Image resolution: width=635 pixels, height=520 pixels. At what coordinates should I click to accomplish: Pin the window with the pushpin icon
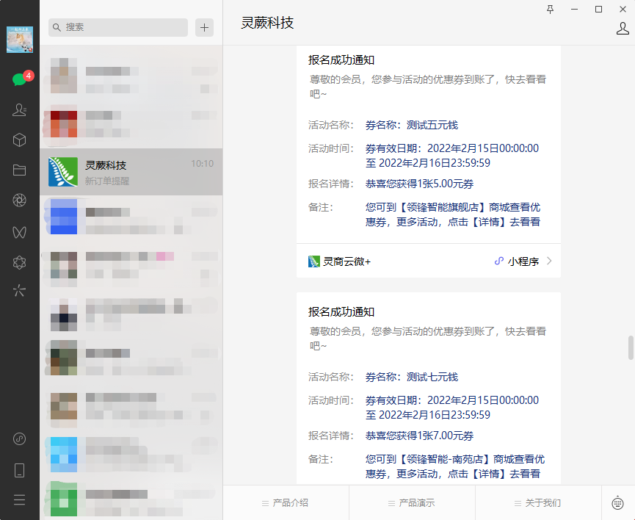tap(550, 9)
